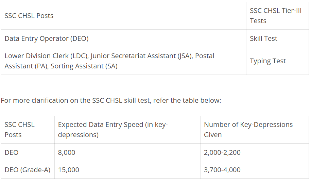
Task: Select the 'Expected Data Entry Speed' header
Action: pyautogui.click(x=113, y=130)
